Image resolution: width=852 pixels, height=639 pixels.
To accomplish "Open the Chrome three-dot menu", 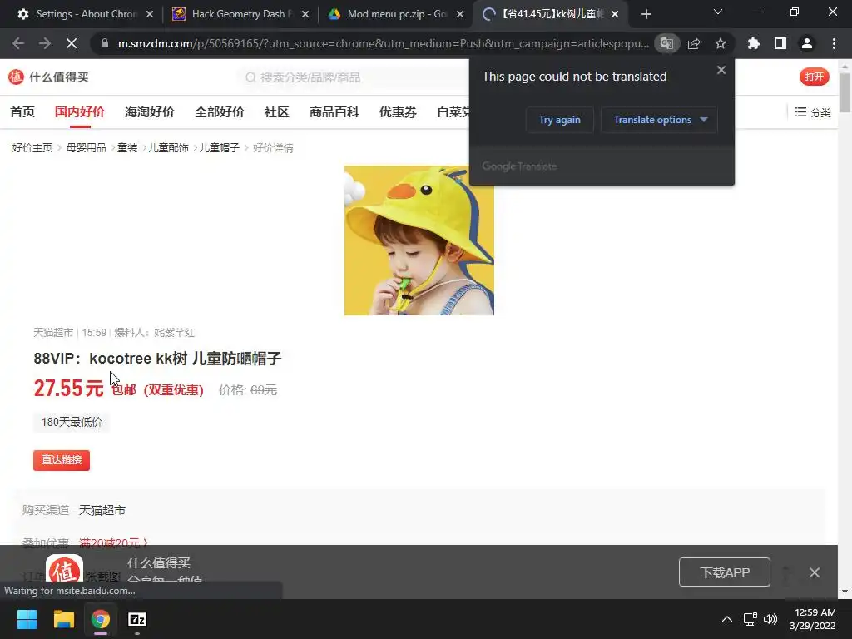I will (x=834, y=43).
